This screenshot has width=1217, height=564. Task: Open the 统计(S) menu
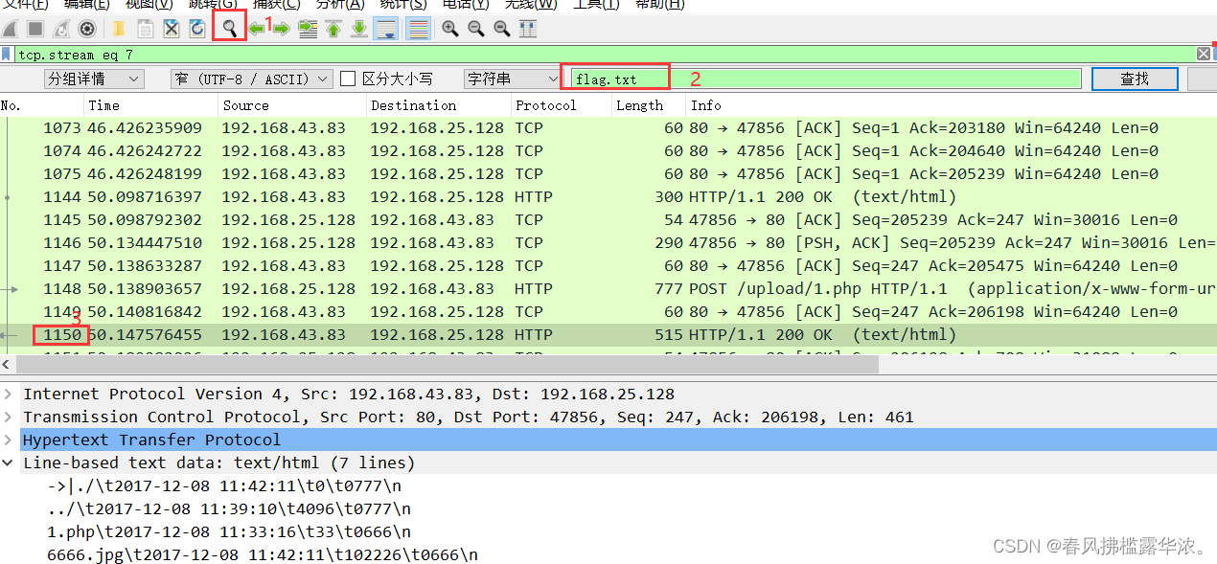coord(403,5)
